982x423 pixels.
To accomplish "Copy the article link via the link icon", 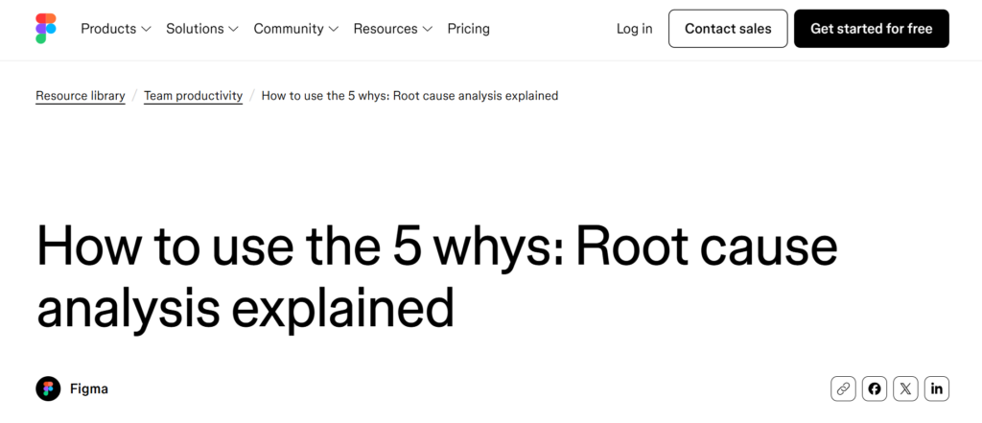I will tap(843, 388).
